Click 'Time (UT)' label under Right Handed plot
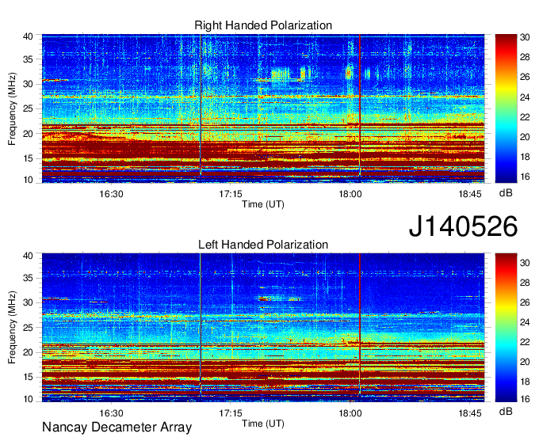Screen dimensions: 539x437 (x=263, y=204)
